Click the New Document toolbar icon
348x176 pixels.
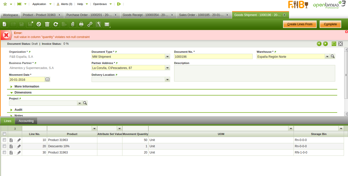tap(5, 24)
